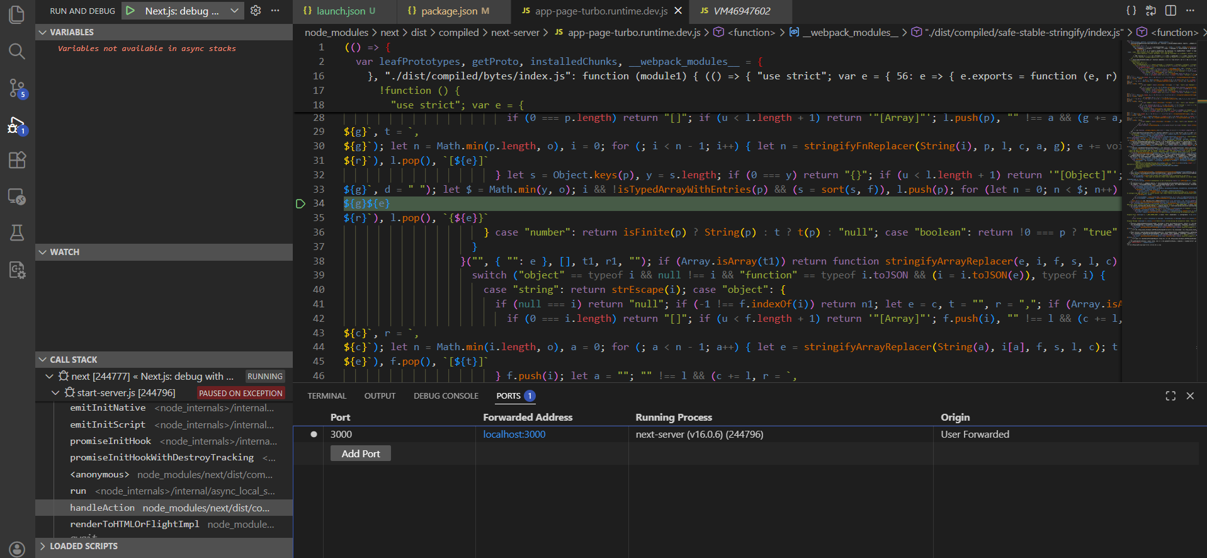Viewport: 1207px width, 558px height.
Task: Open the Extensions view
Action: [17, 160]
